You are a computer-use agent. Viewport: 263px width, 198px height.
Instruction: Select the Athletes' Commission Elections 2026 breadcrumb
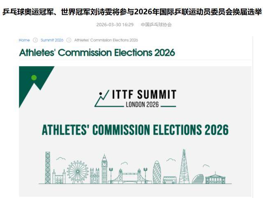pyautogui.click(x=106, y=40)
